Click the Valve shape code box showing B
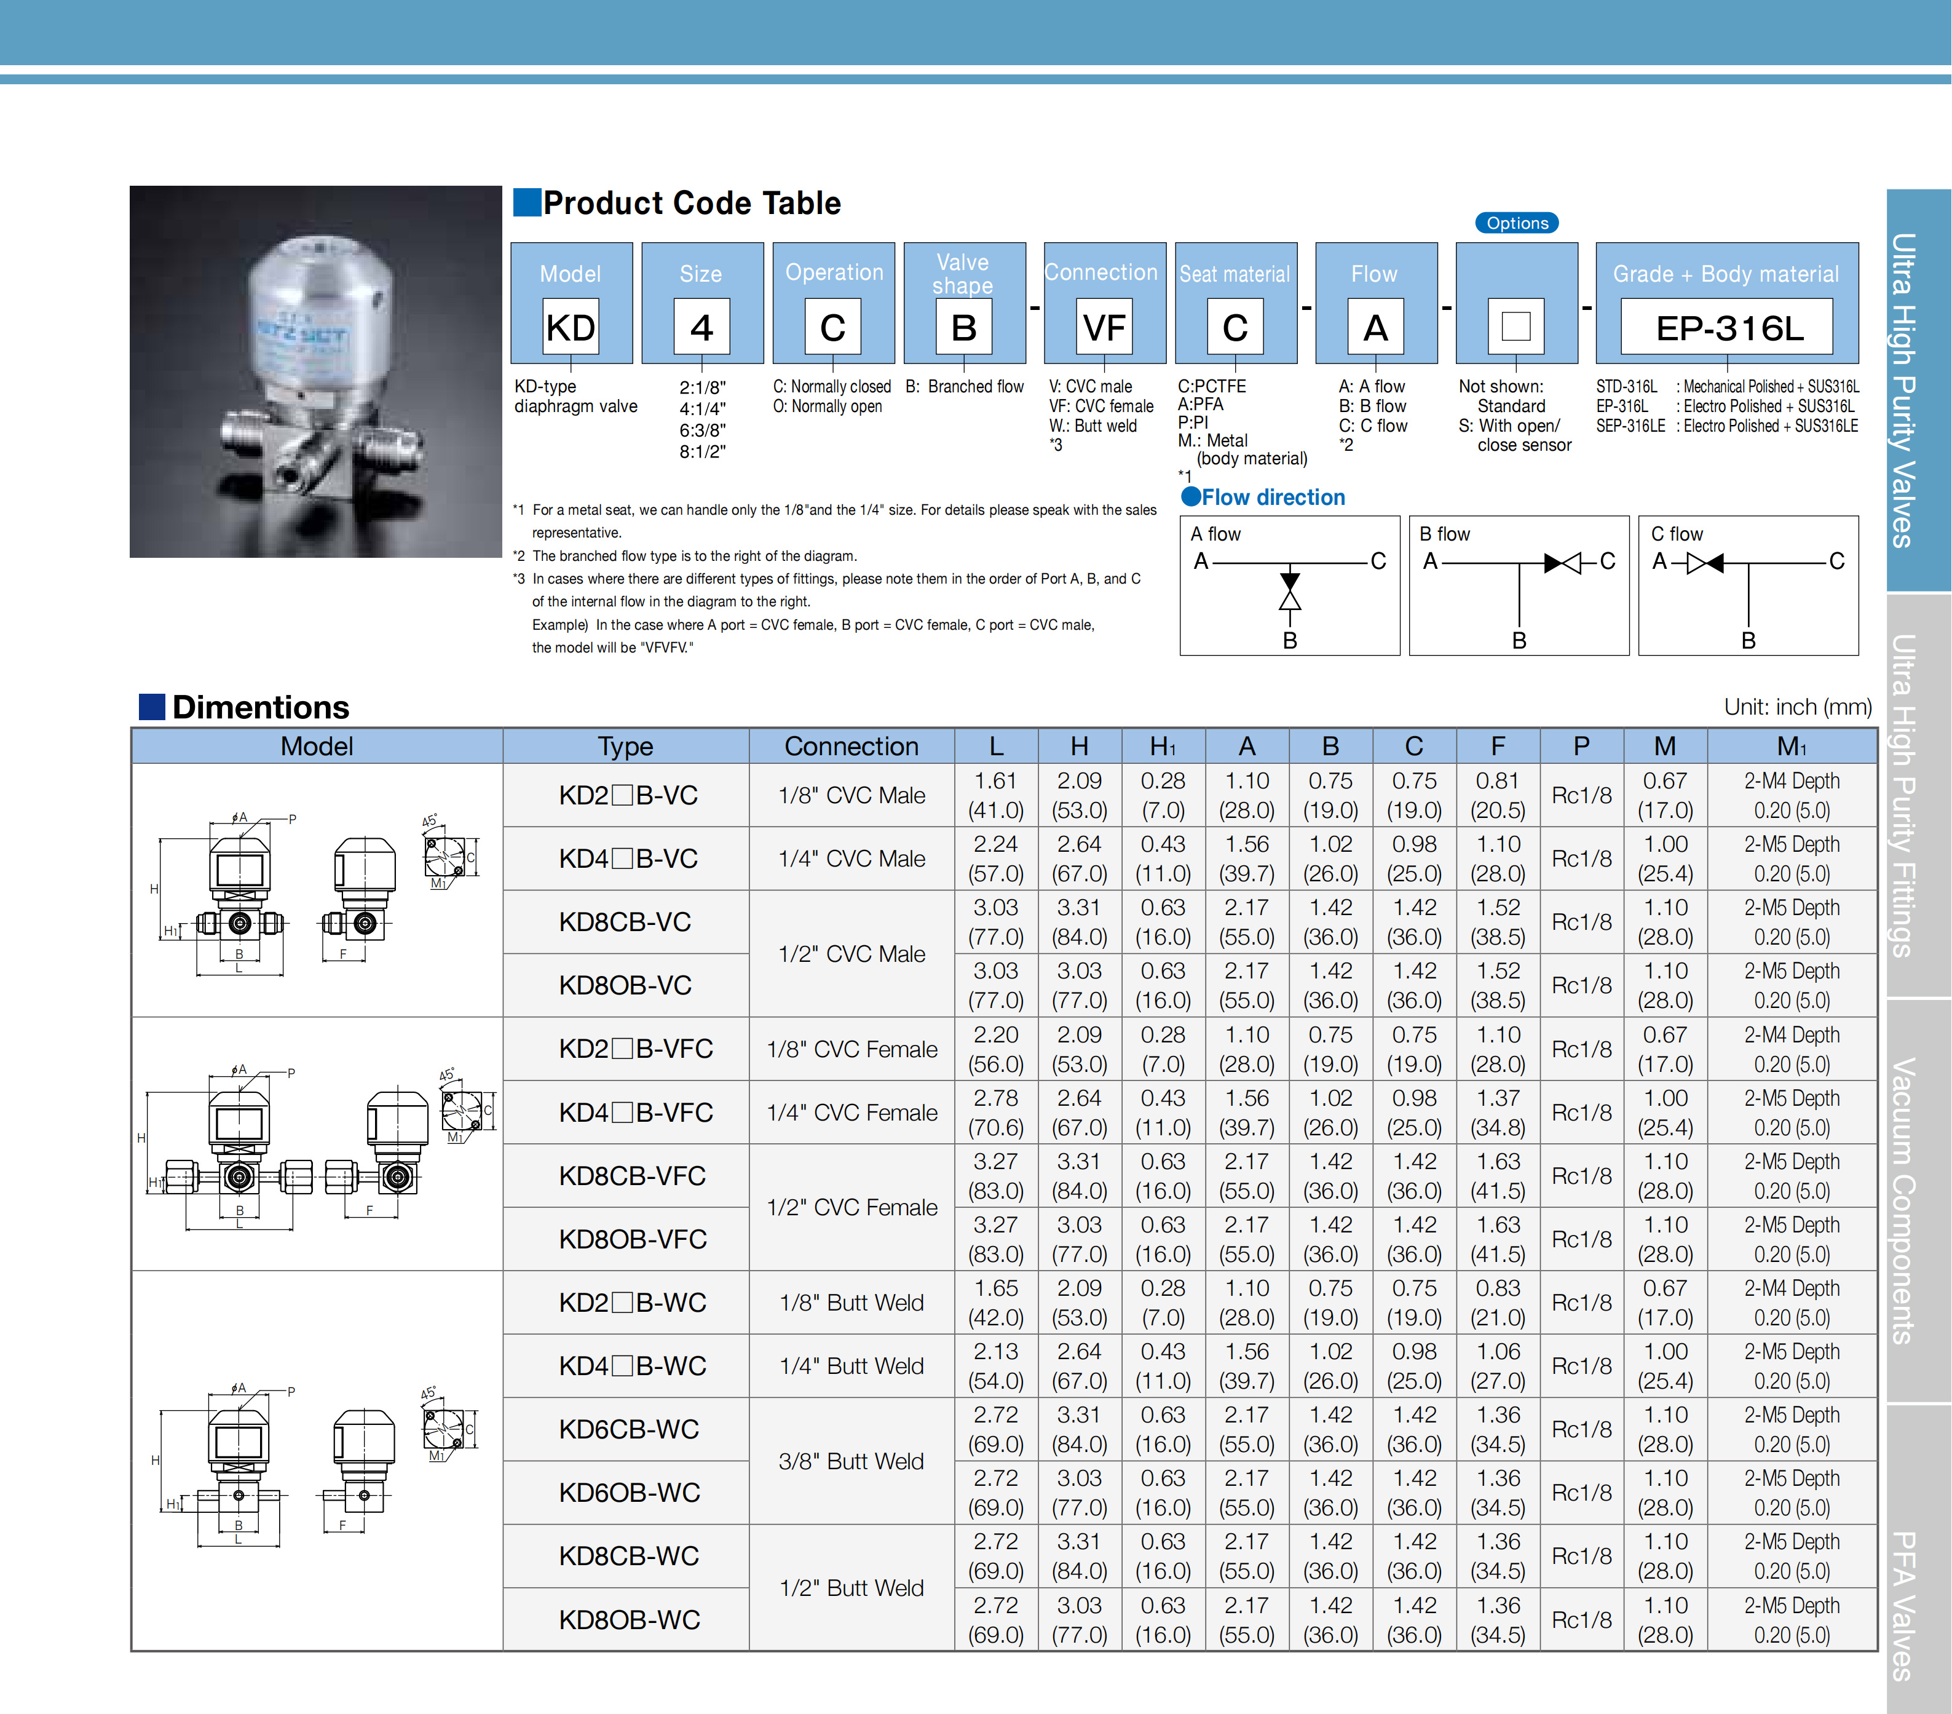This screenshot has width=1952, height=1714. click(963, 327)
